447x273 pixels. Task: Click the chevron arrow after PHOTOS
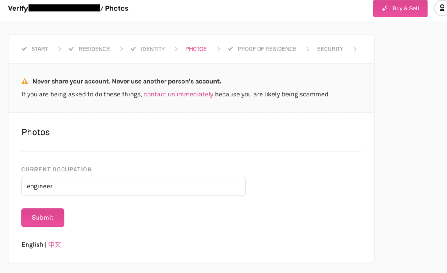pos(218,49)
